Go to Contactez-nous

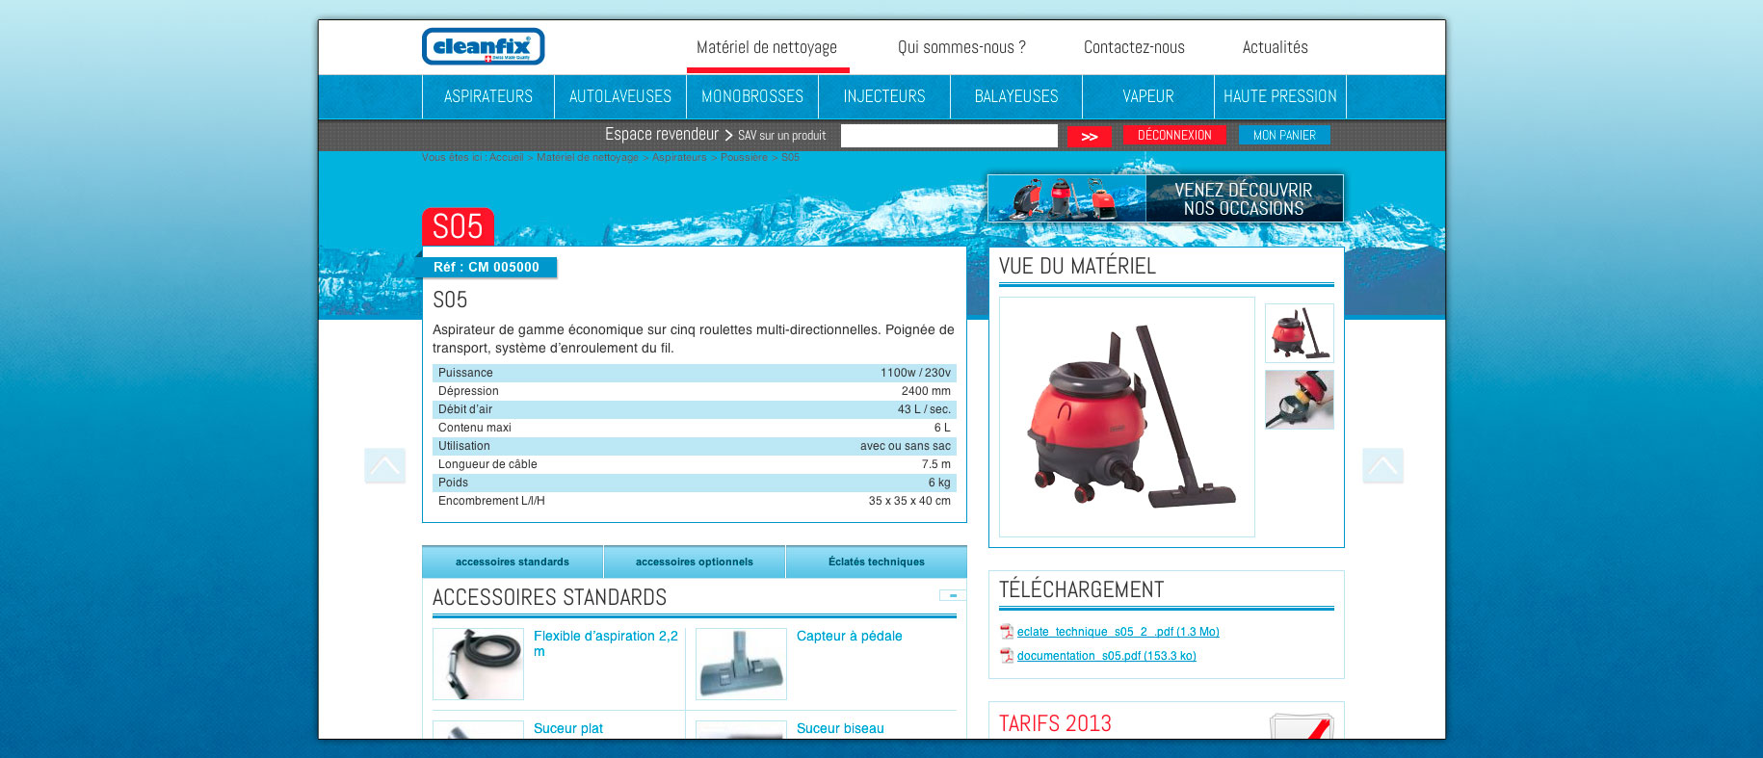(x=1134, y=47)
